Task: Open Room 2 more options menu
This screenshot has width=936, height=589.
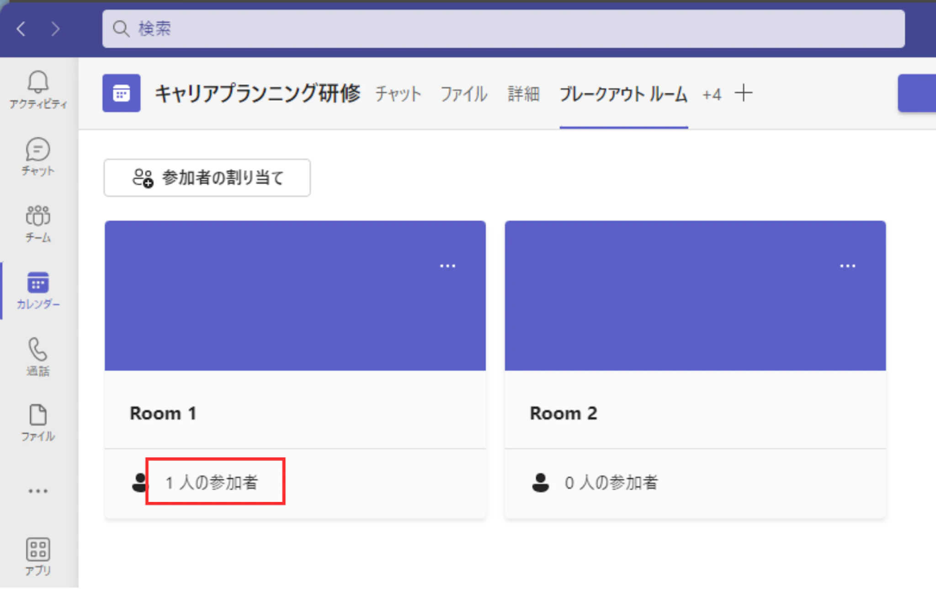Action: coord(847,266)
